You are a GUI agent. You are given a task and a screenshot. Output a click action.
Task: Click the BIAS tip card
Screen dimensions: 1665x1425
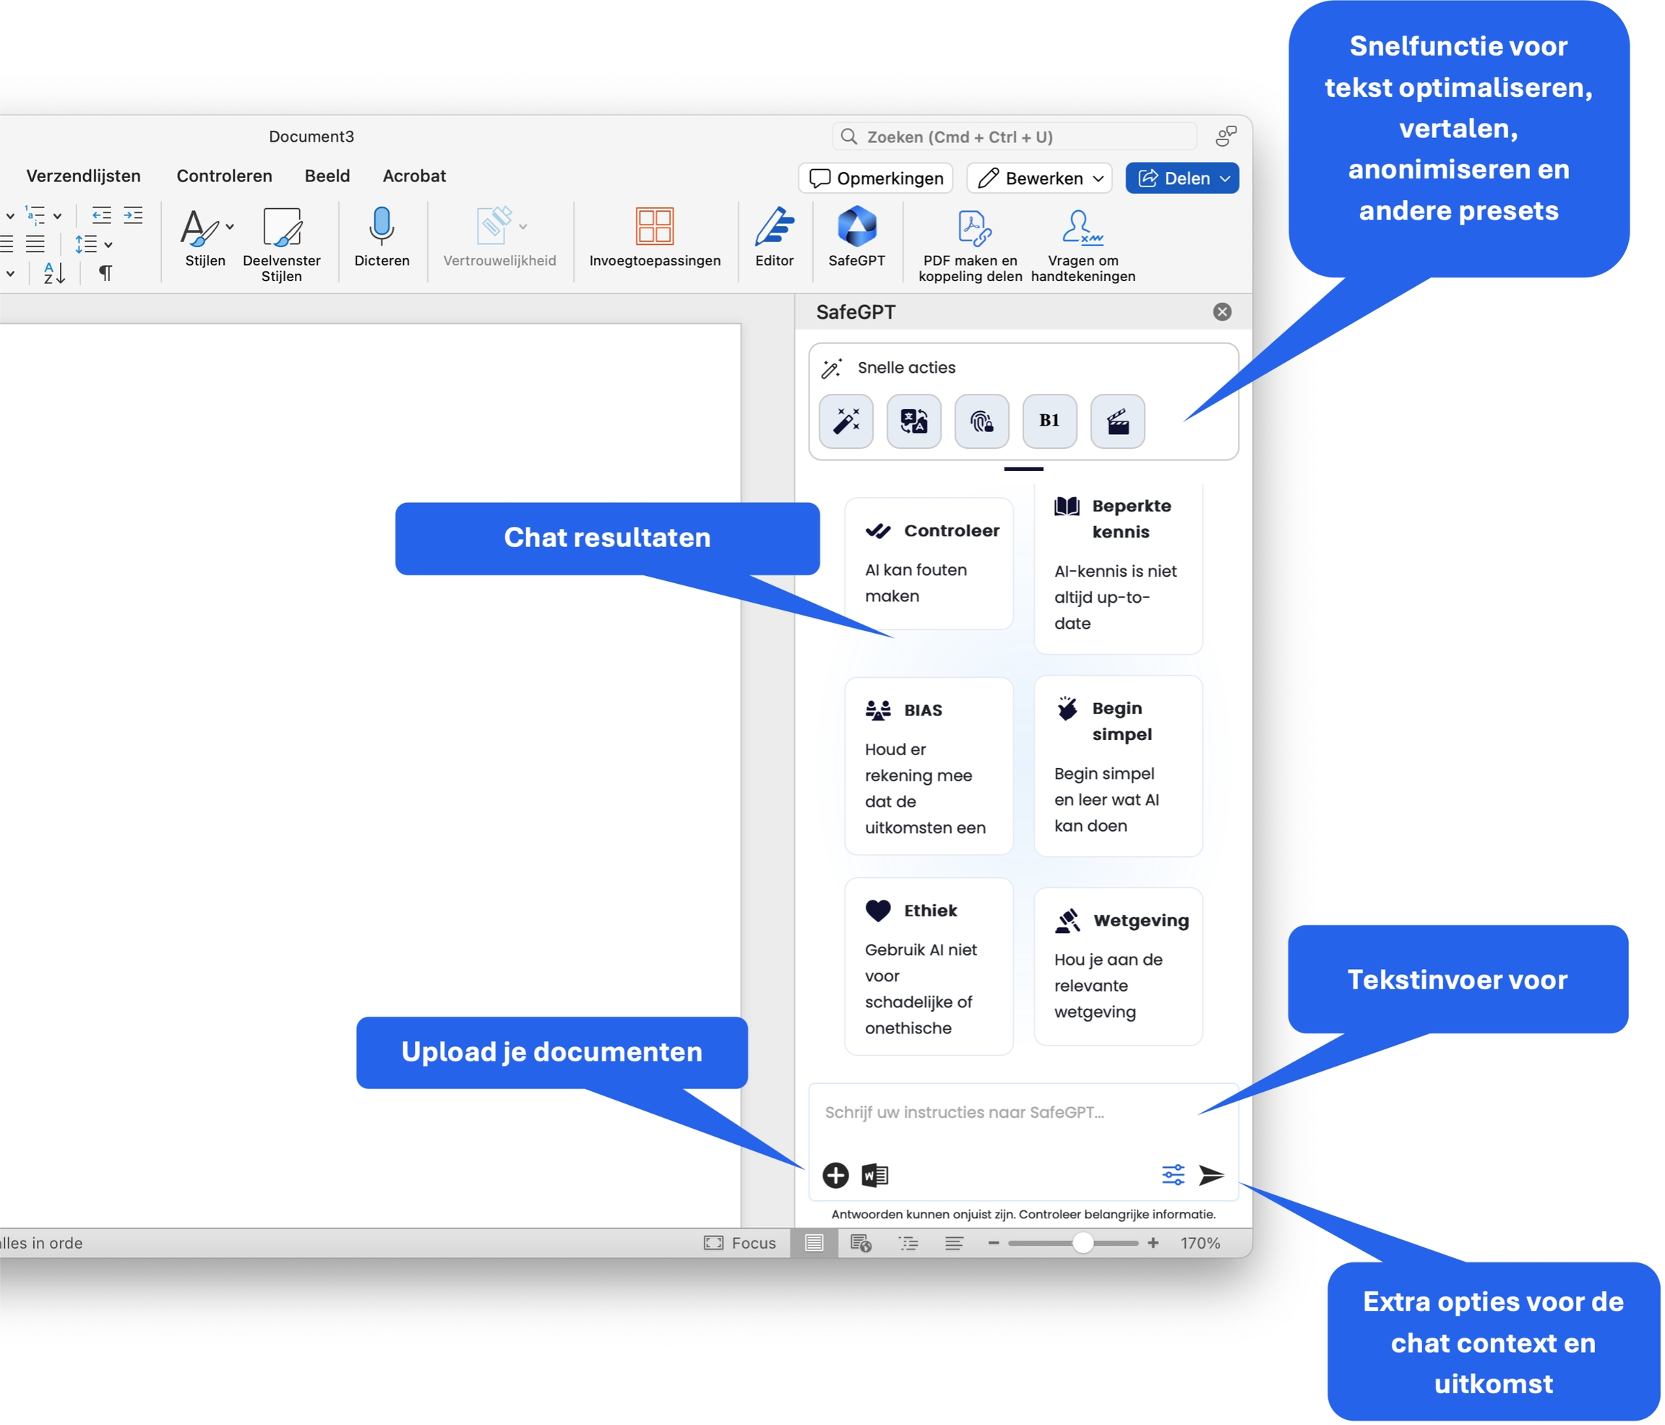click(929, 766)
